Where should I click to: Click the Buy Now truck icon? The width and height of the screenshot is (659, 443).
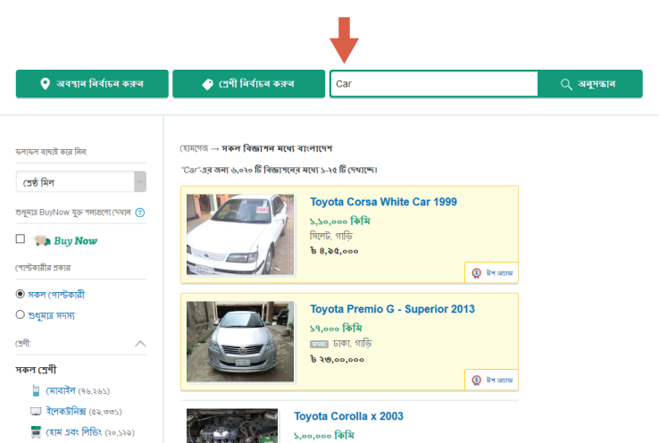pos(42,241)
